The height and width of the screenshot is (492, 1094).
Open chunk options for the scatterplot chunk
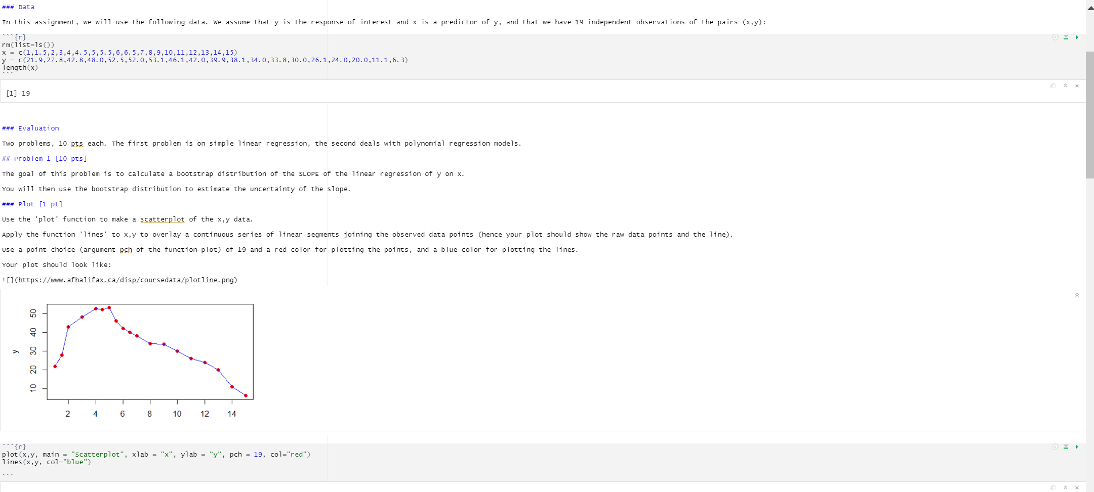tap(1055, 447)
